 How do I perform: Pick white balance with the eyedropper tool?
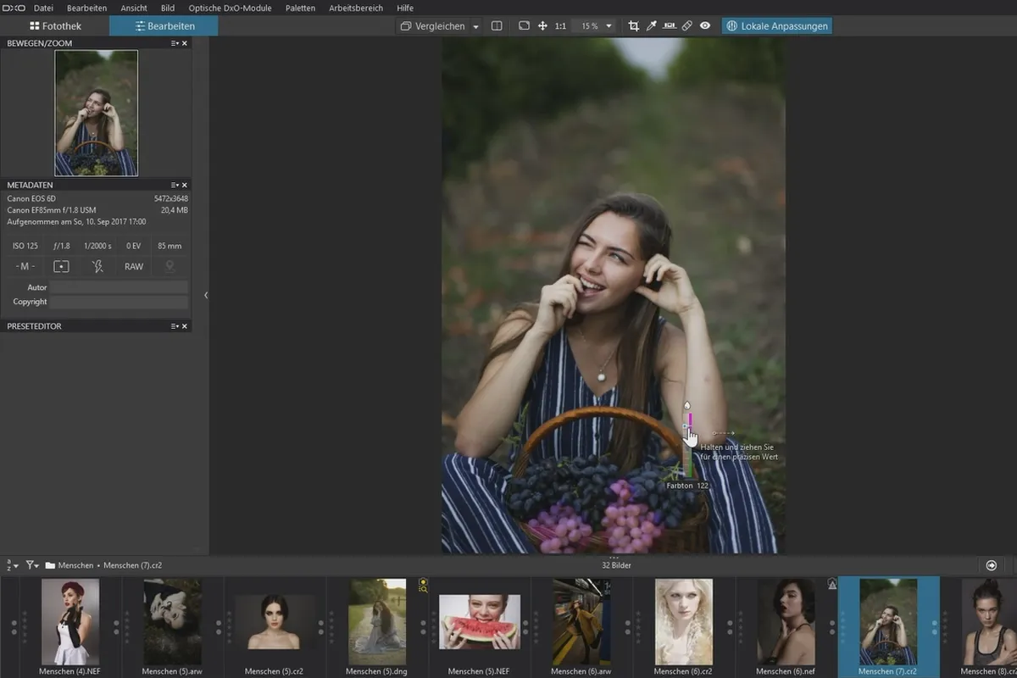(652, 26)
